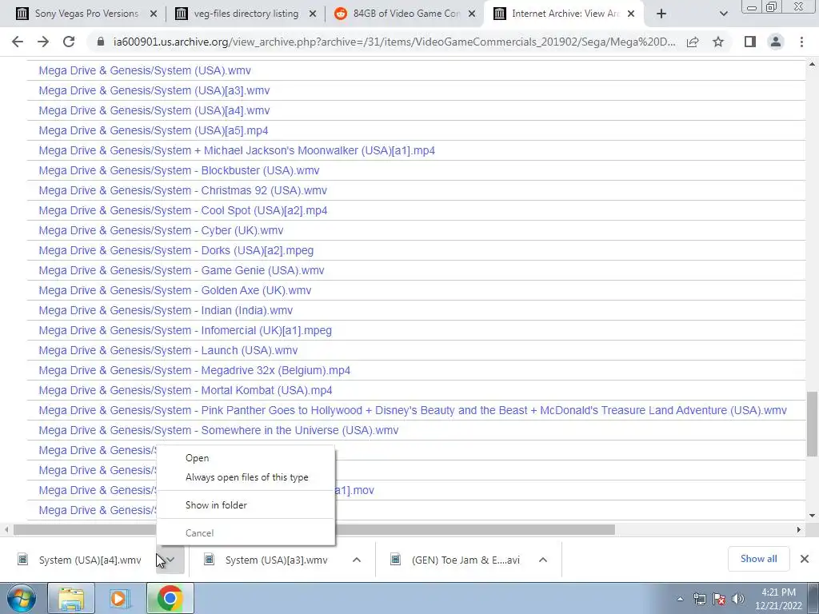Screen dimensions: 819x614
Task: Open the Cool Spot (USA)[a2].mp4 link
Action: pos(183,210)
